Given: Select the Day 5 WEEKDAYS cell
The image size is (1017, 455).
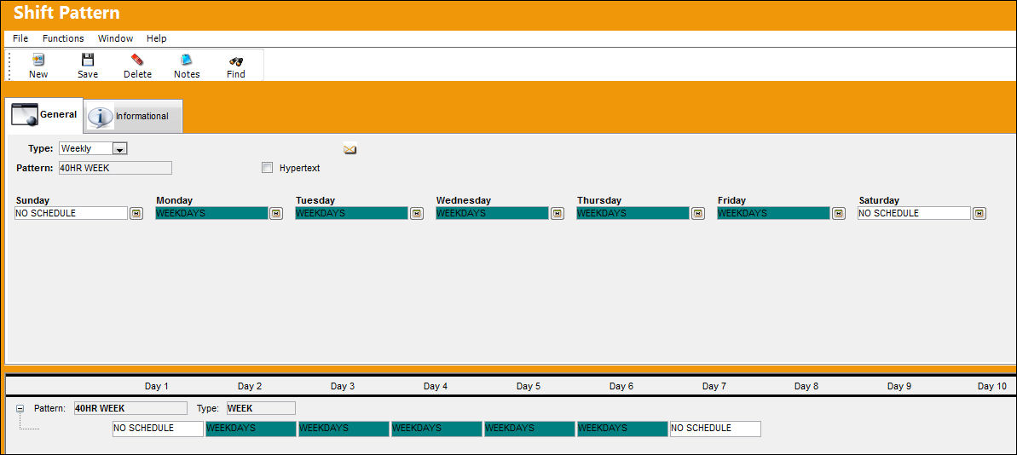Looking at the screenshot, I should click(x=529, y=429).
